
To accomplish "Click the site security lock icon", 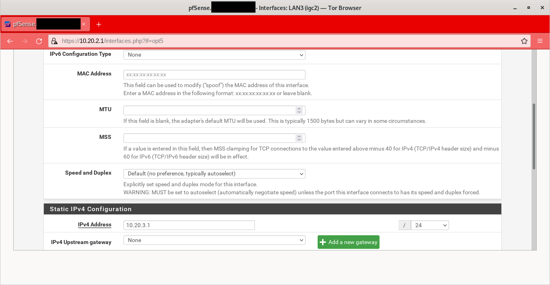I will tap(55, 41).
